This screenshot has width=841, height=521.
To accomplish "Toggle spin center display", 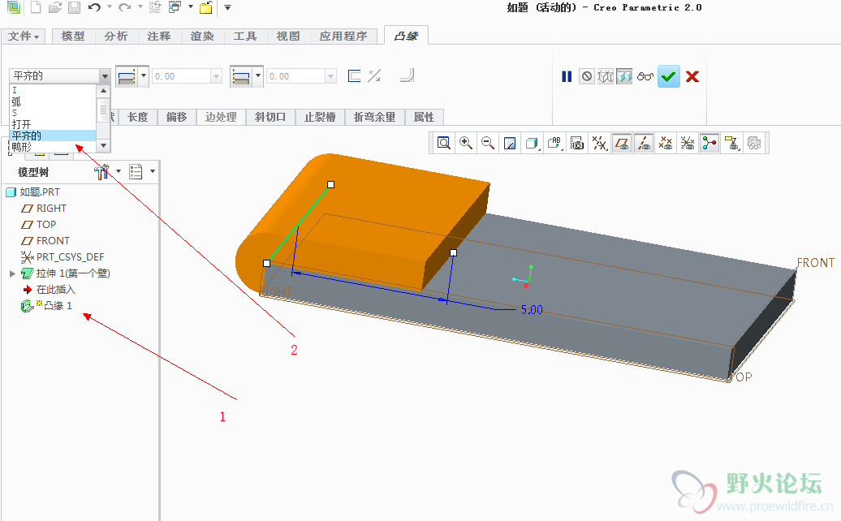I will [709, 143].
